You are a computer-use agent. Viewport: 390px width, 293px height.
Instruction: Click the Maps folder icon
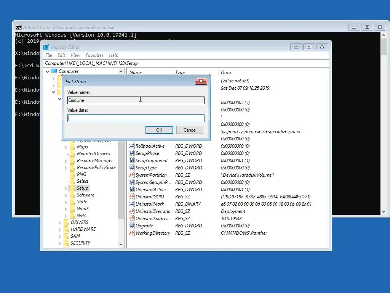pos(72,147)
